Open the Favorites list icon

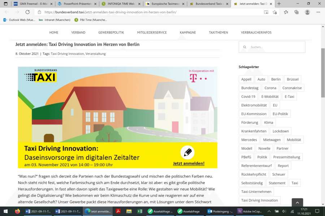tap(286, 12)
